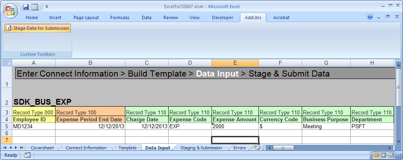Switch to the Coversheet sheet tab

[x=42, y=148]
